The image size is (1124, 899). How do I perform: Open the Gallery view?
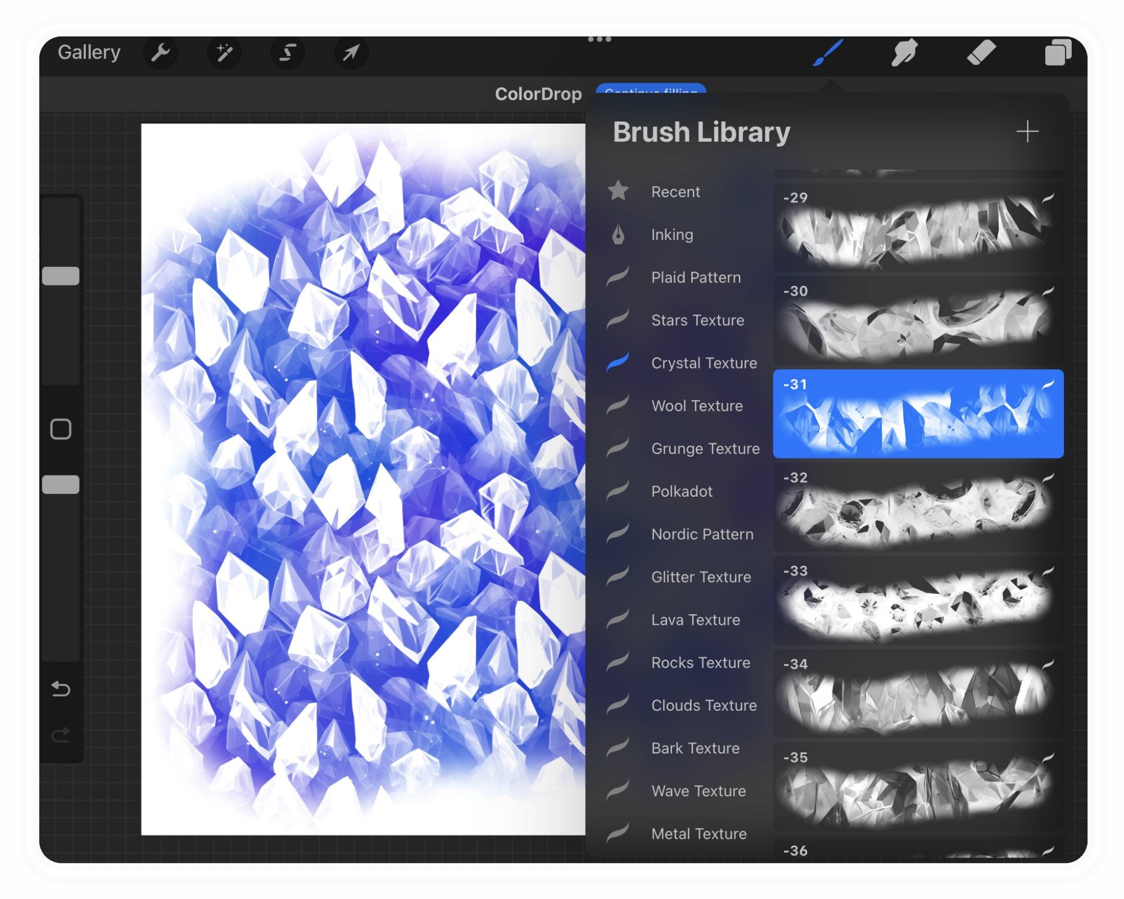pyautogui.click(x=89, y=52)
